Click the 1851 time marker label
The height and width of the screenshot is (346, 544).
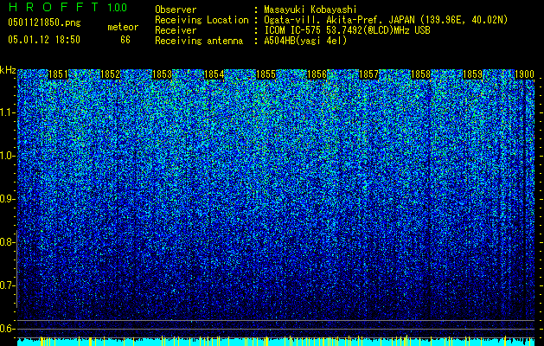point(59,74)
